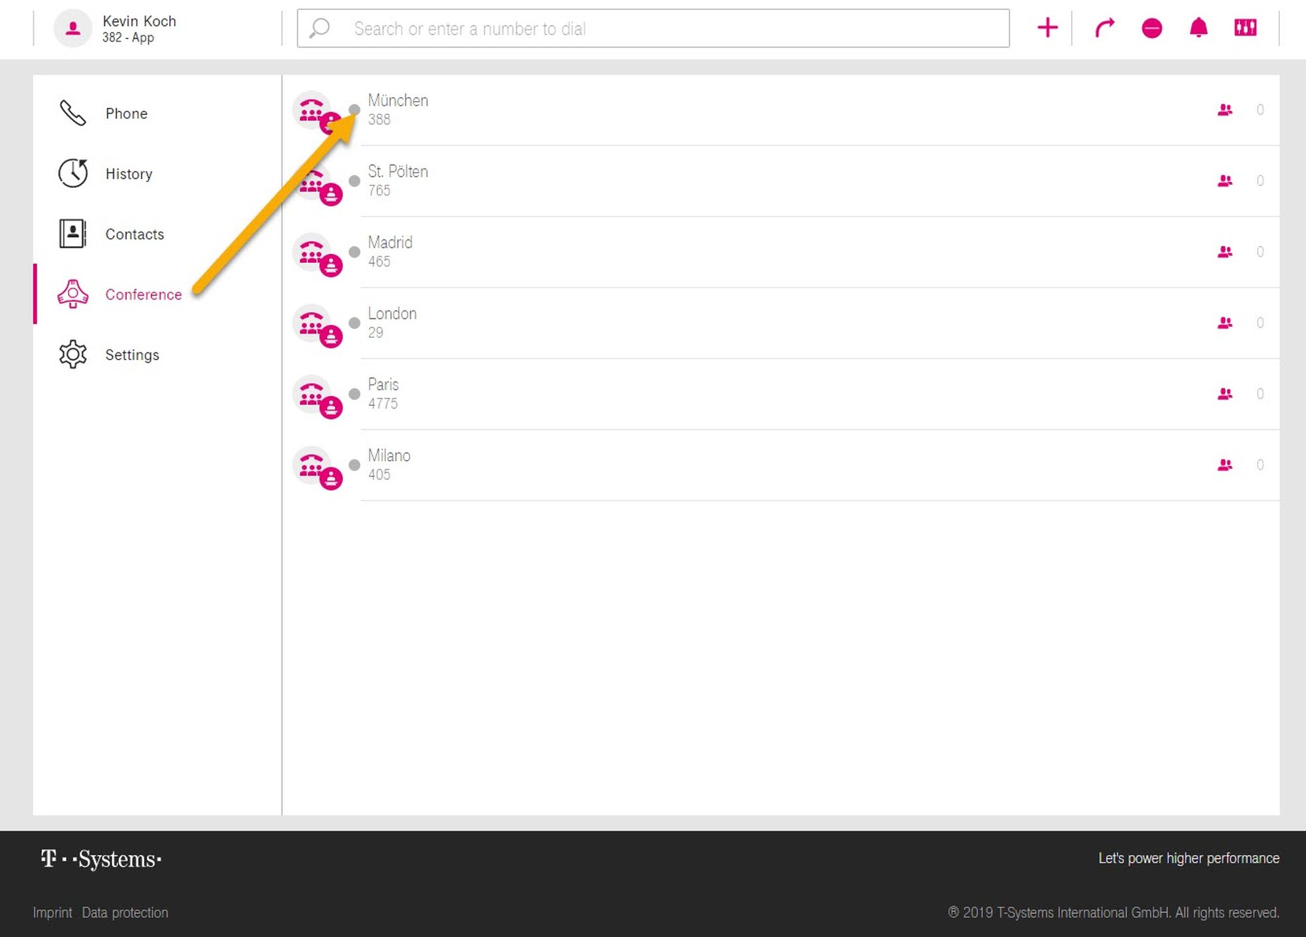Click the Madrid conference room icon
The width and height of the screenshot is (1306, 937).
(311, 252)
